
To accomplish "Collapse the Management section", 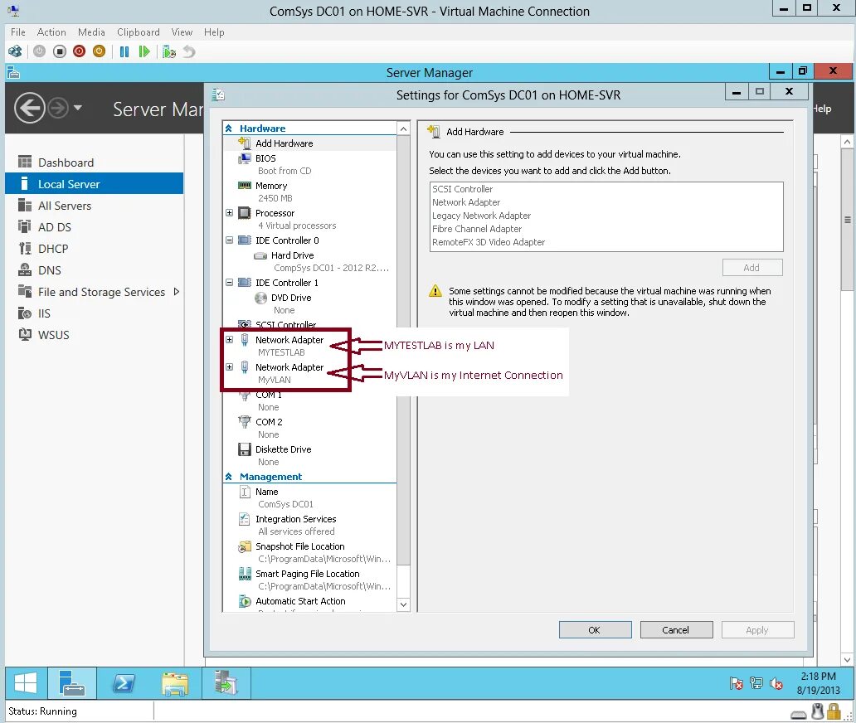I will coord(229,477).
